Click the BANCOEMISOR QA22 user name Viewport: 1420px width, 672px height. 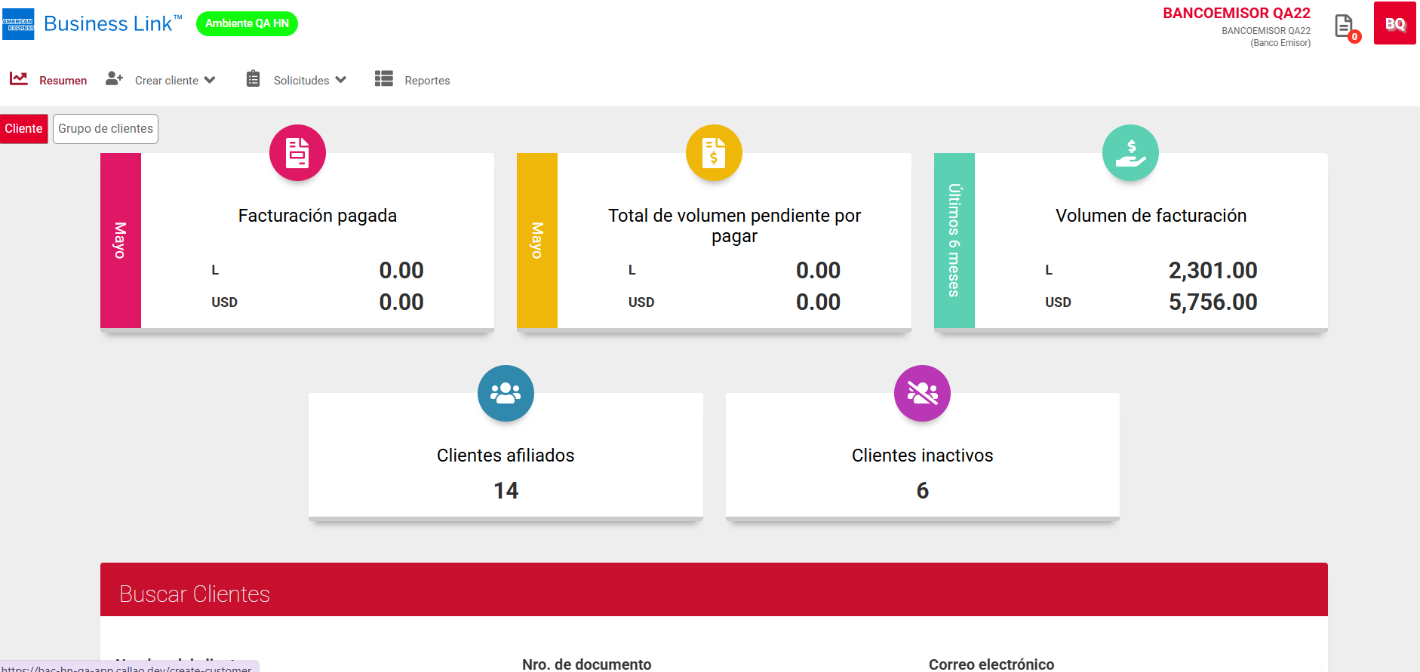(x=1236, y=14)
